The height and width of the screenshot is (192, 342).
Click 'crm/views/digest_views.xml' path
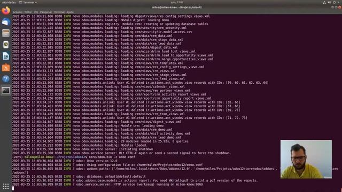158,122
